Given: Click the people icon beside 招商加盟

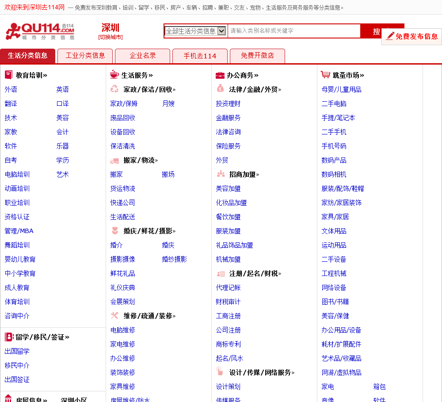Looking at the screenshot, I should pos(221,174).
